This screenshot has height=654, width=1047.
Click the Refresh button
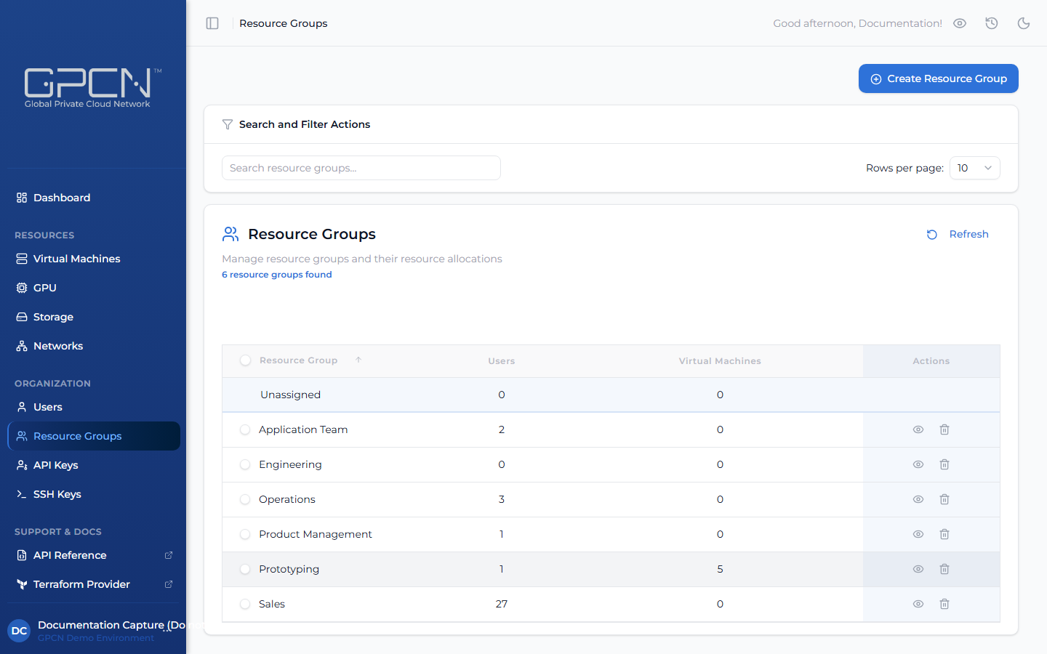click(958, 234)
